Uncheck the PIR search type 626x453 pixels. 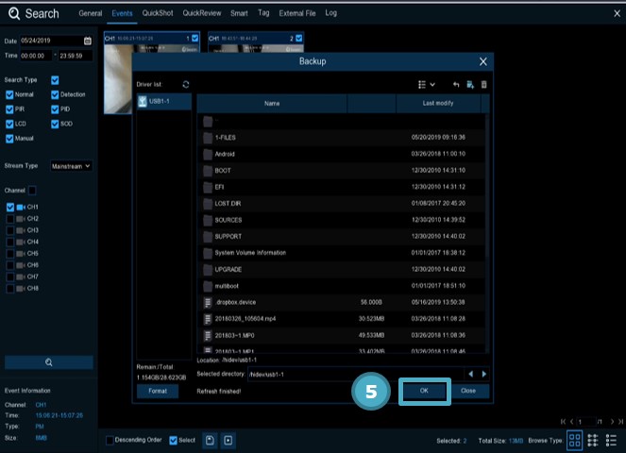tap(10, 109)
